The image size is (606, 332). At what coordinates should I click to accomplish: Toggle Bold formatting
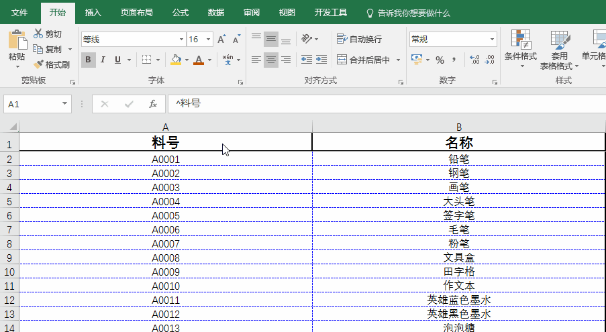pyautogui.click(x=88, y=60)
